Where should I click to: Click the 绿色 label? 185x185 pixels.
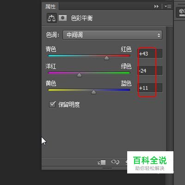(x=126, y=66)
